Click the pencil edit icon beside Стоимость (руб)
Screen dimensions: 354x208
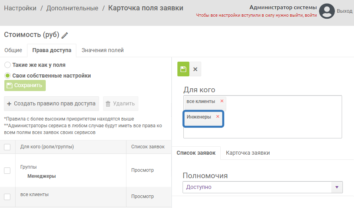[65, 35]
